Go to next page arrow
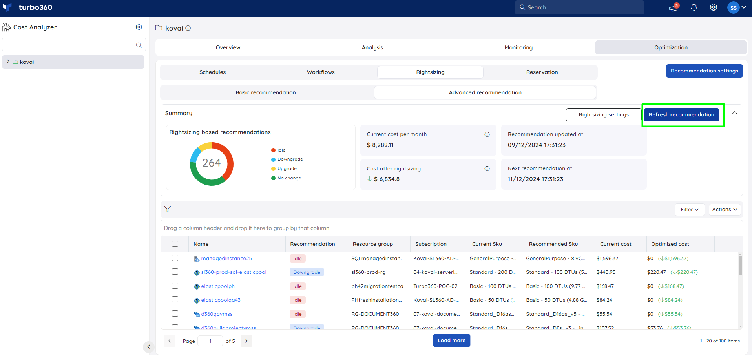The width and height of the screenshot is (752, 355). [x=246, y=341]
